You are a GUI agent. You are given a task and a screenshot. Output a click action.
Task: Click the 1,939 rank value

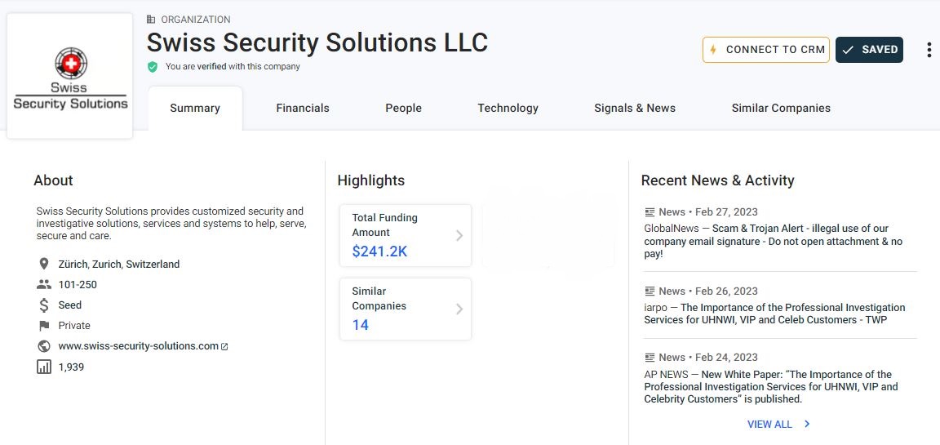point(71,367)
